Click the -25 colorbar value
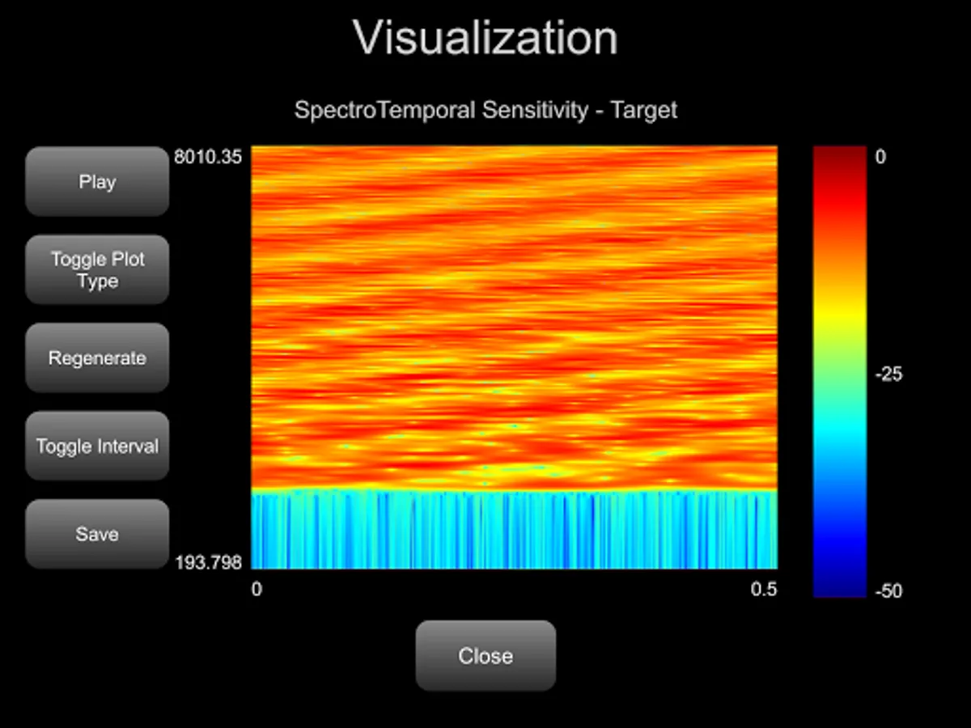The width and height of the screenshot is (971, 728). tap(889, 375)
